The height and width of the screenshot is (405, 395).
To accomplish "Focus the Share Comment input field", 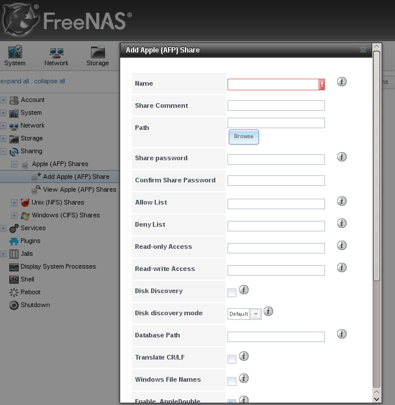I will [276, 105].
